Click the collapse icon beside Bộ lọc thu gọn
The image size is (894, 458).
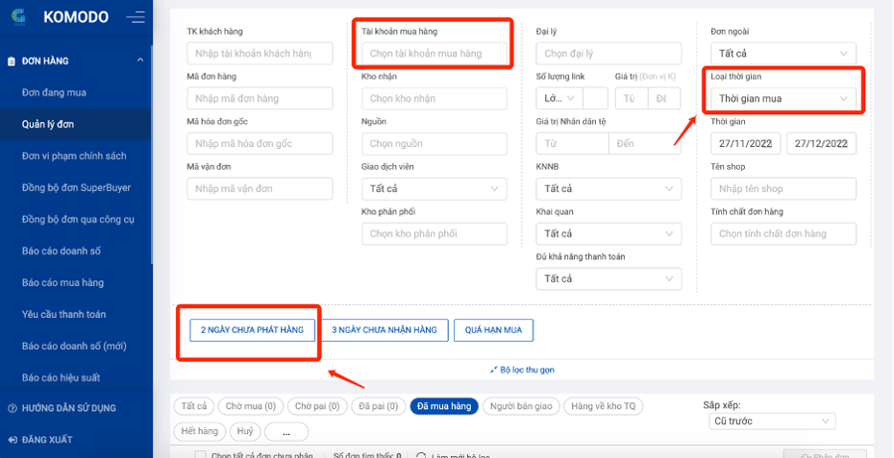pyautogui.click(x=494, y=370)
